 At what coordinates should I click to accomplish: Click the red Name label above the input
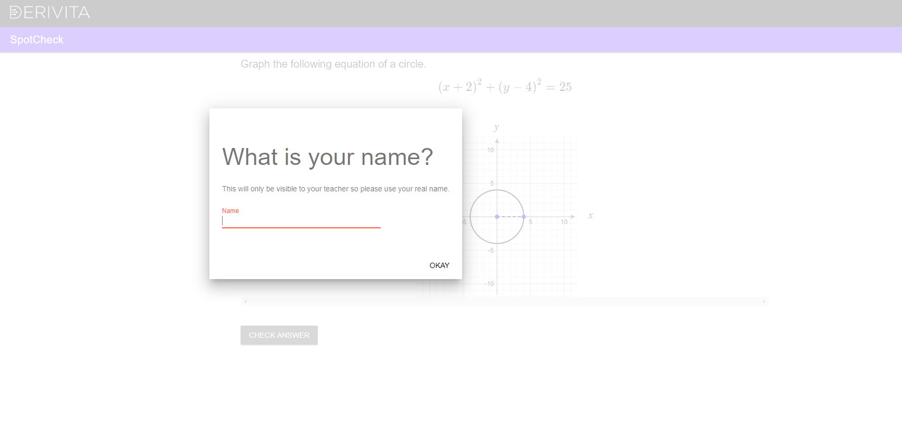231,211
